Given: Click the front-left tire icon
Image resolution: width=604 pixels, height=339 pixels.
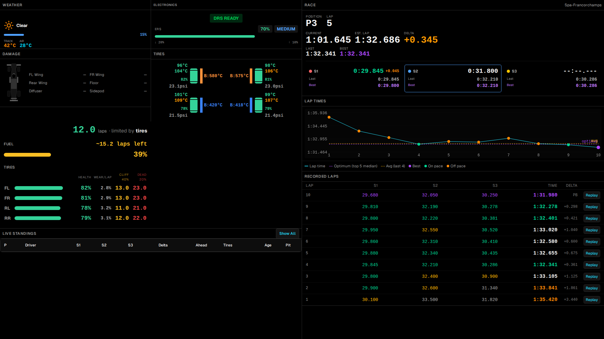Looking at the screenshot, I should 194,76.
